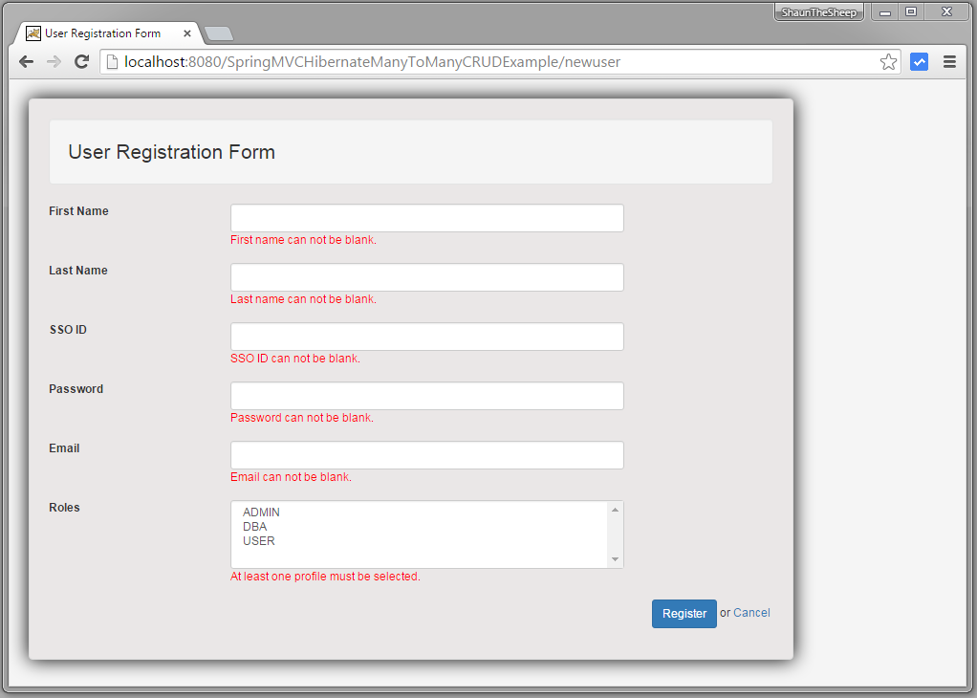
Task: Click the Register button
Action: tap(684, 613)
